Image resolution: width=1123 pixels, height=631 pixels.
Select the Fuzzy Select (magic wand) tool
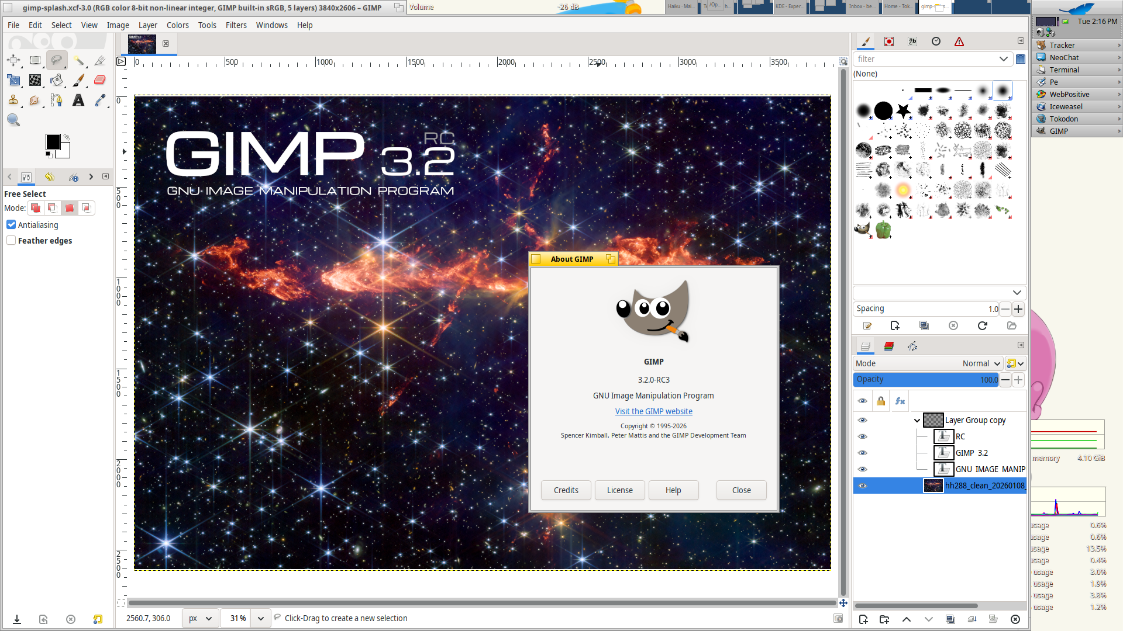78,60
